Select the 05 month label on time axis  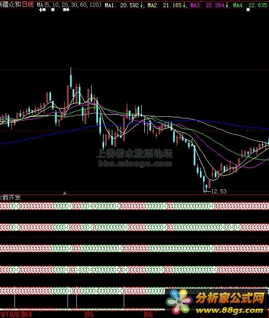coord(89,315)
